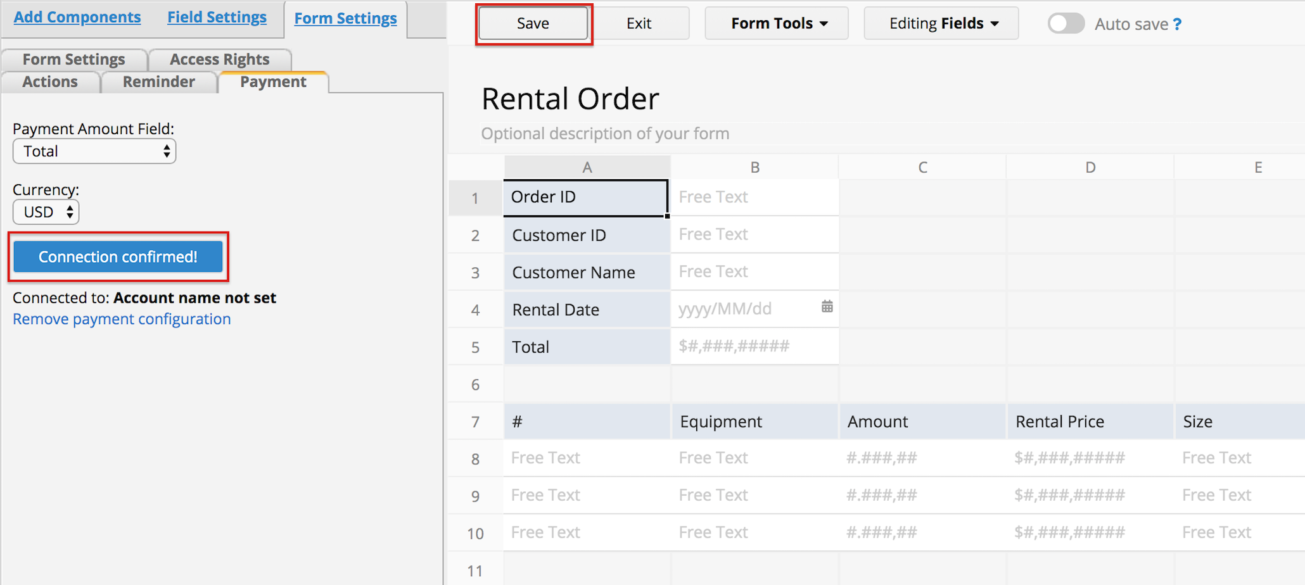Toggle the Auto save switch

click(1066, 23)
